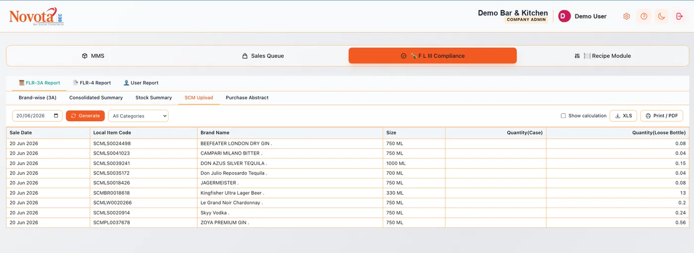Click the Quantity(Case) column header

496,133
